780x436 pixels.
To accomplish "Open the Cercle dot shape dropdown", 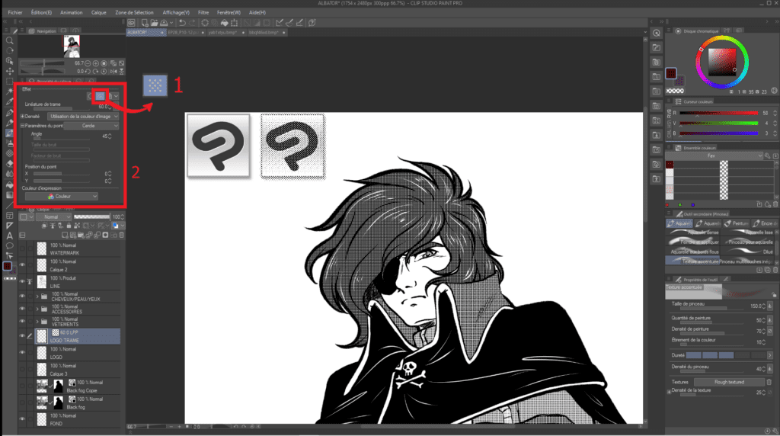I will tap(93, 126).
